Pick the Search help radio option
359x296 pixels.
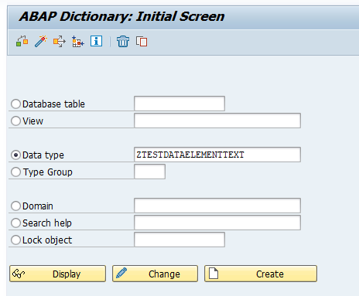point(15,223)
